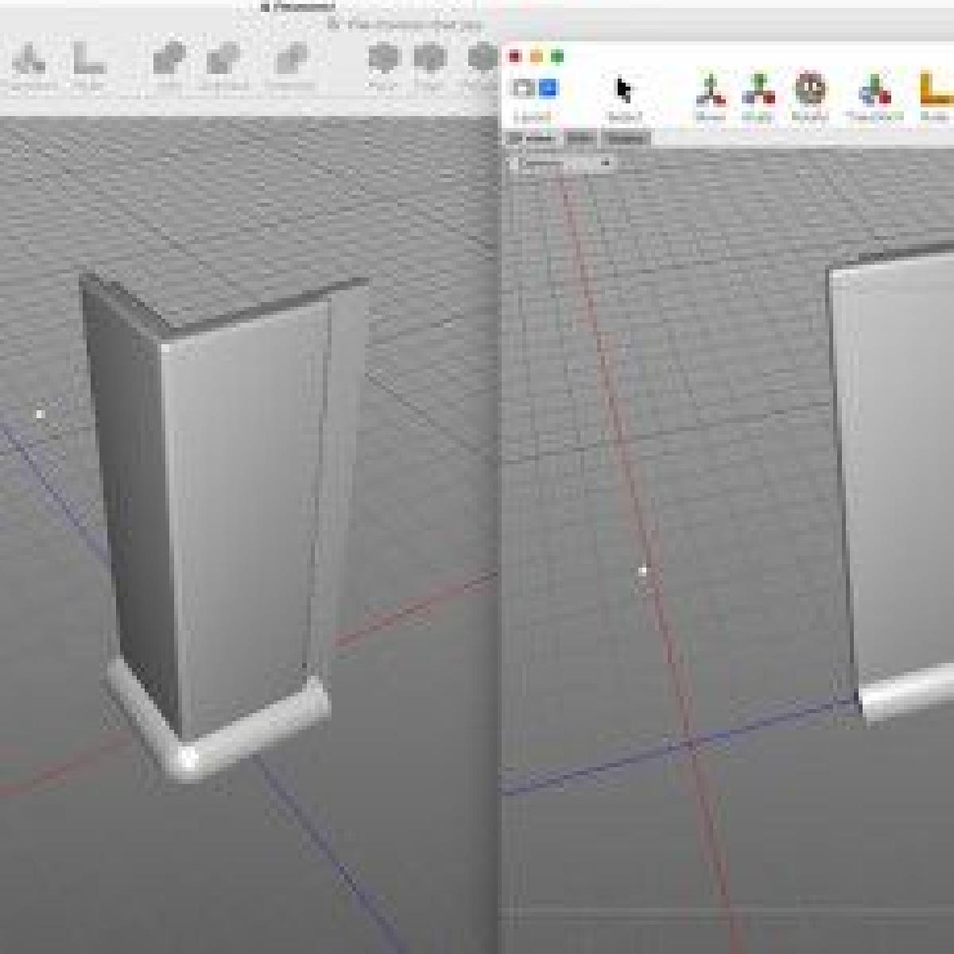This screenshot has height=954, width=954.
Task: Switch to the second tab below the toolbar
Action: [580, 138]
